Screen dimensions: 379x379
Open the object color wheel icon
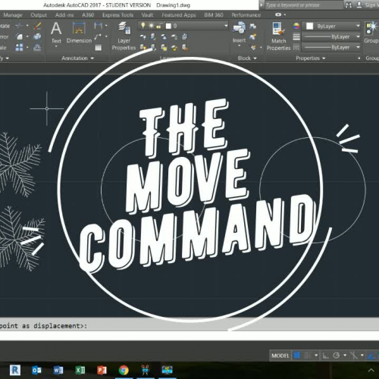[296, 26]
